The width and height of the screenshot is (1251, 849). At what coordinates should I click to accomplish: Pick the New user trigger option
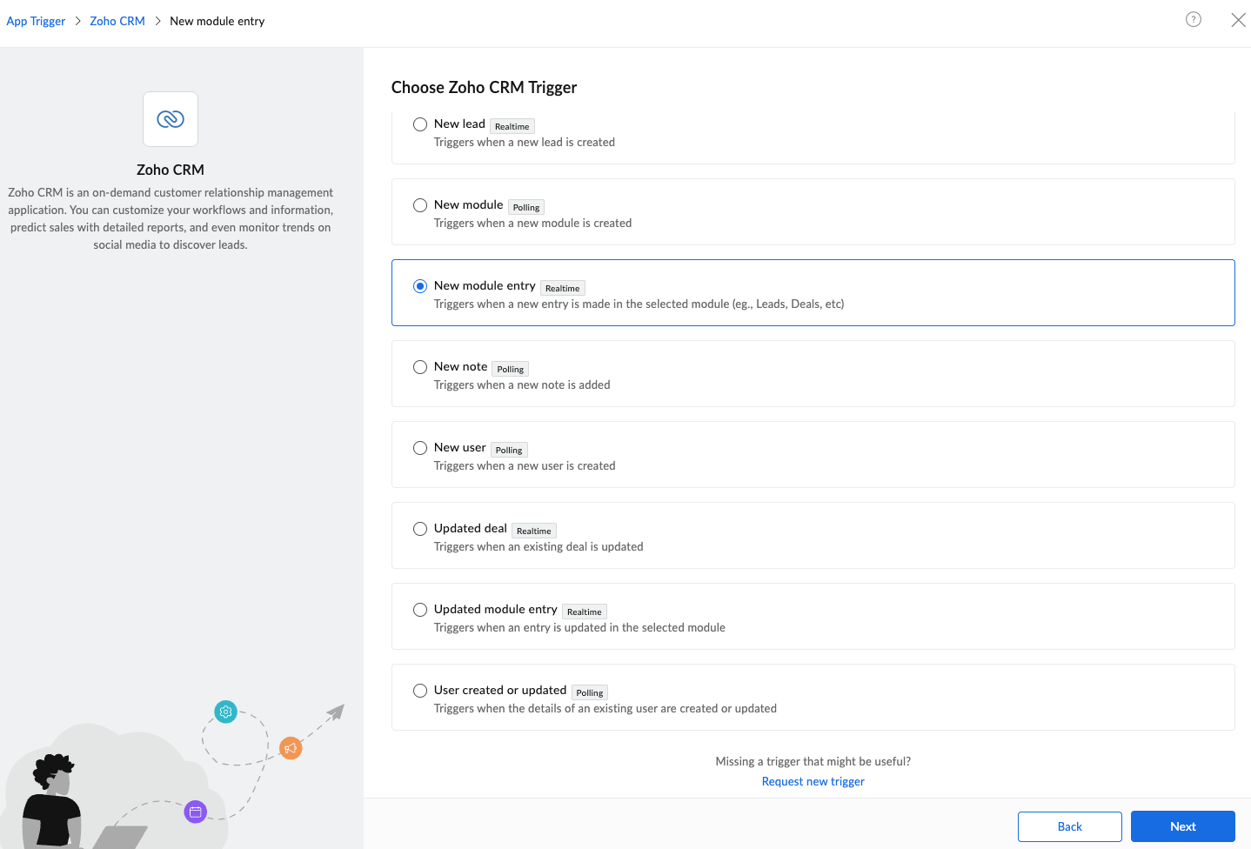coord(420,448)
